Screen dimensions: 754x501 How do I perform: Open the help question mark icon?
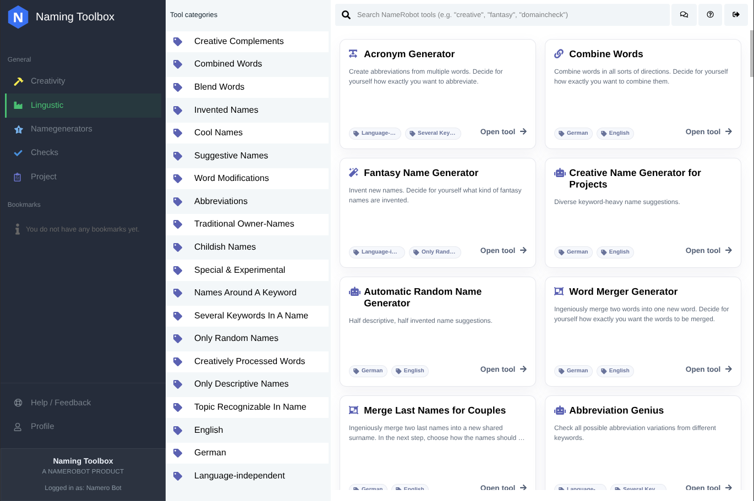pyautogui.click(x=710, y=15)
